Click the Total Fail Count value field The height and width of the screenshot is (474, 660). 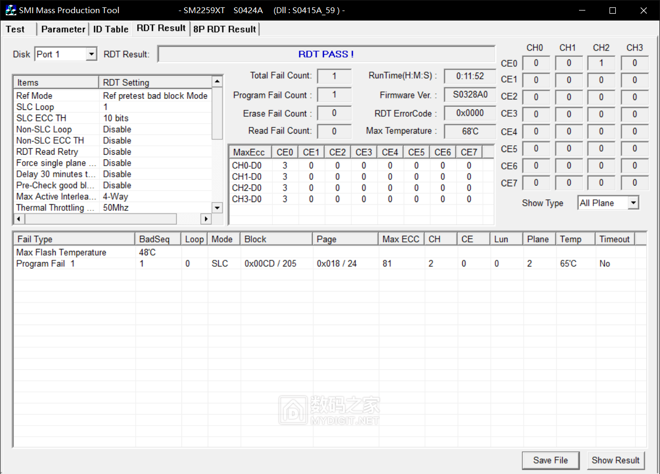click(334, 76)
